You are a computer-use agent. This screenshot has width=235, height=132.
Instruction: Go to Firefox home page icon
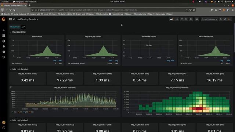14,10
